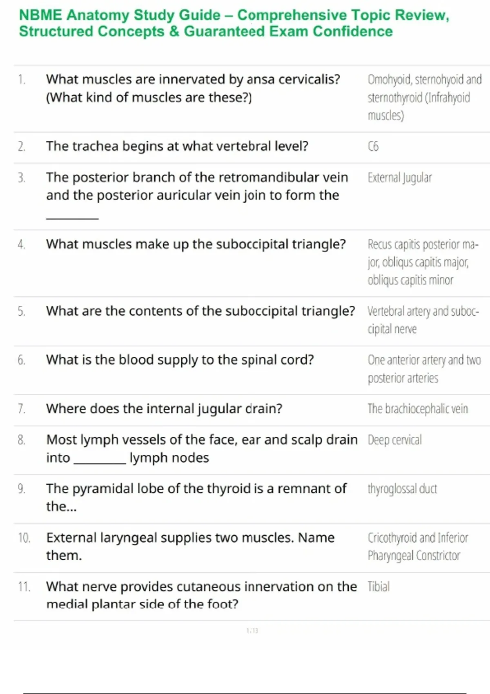Select the answer 'Omohyoid, sternohyoid and sternothyroid'
Image resolution: width=490 pixels, height=694 pixels.
[424, 97]
